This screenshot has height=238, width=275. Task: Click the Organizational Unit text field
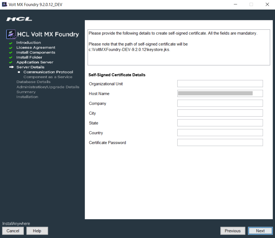tap(220, 84)
